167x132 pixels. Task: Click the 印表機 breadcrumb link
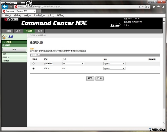[x=32, y=35]
